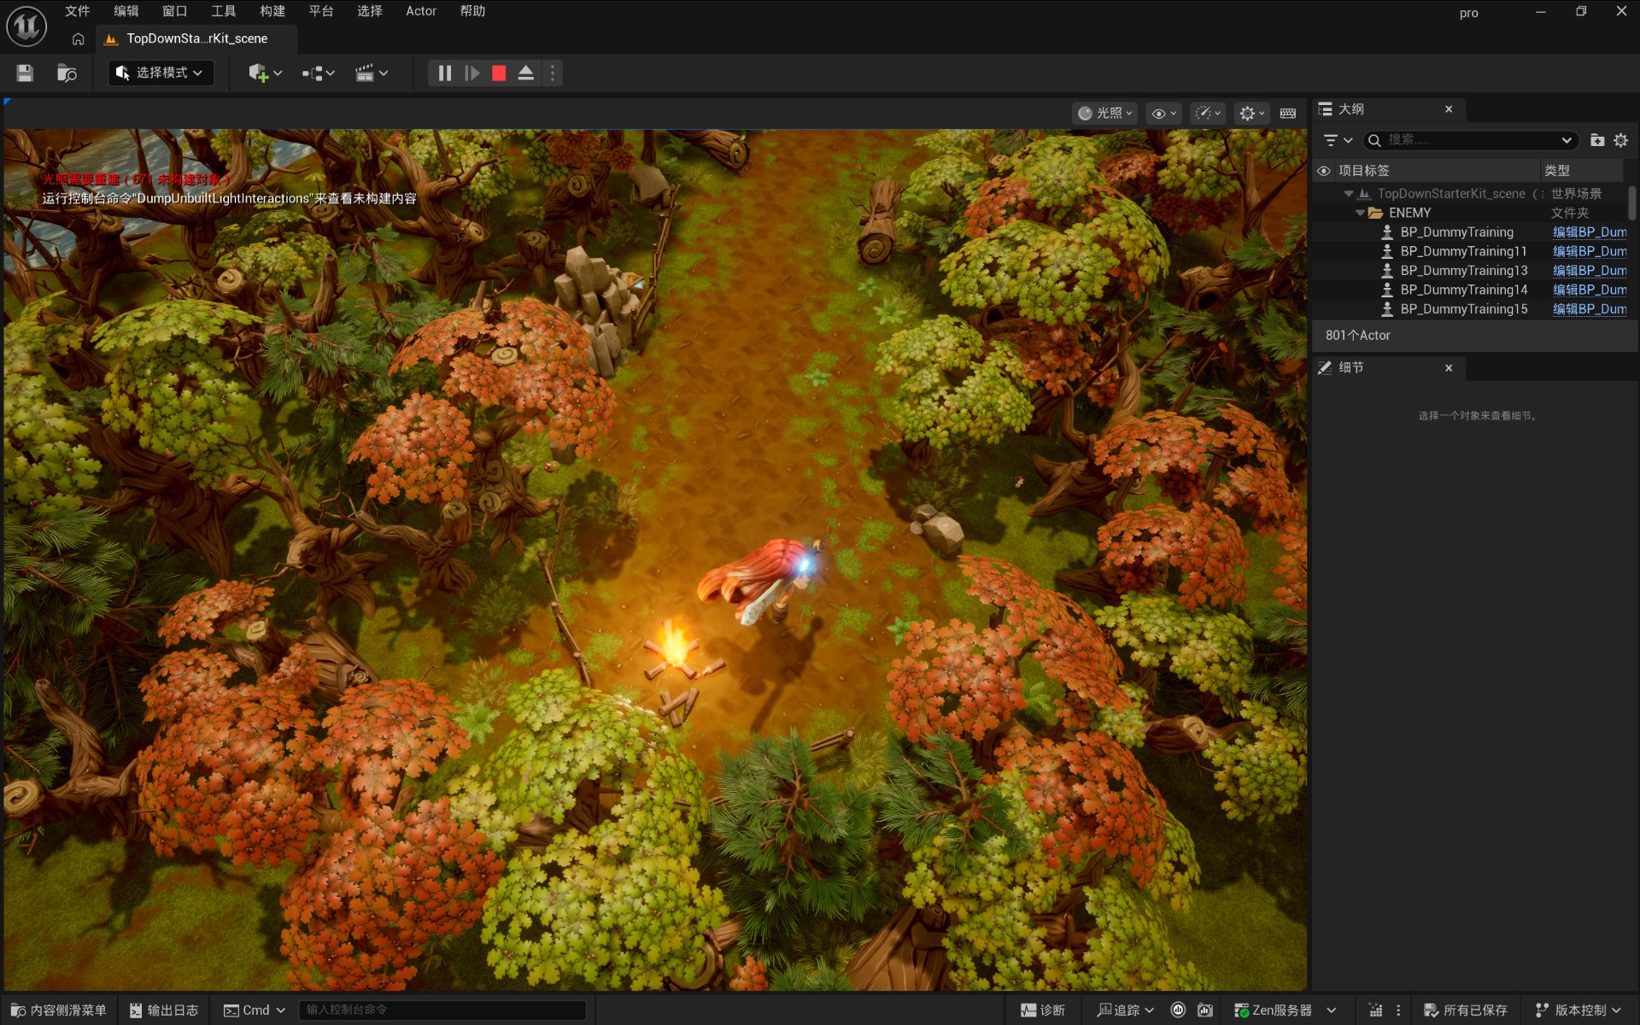Viewport: 1640px width, 1025px height.
Task: Expand the chevron right of Zen服务器
Action: tap(1332, 1010)
